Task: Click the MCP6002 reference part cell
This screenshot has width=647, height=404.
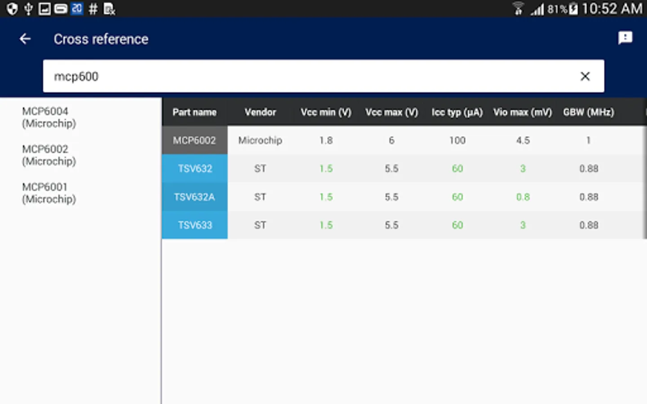Action: pyautogui.click(x=195, y=141)
